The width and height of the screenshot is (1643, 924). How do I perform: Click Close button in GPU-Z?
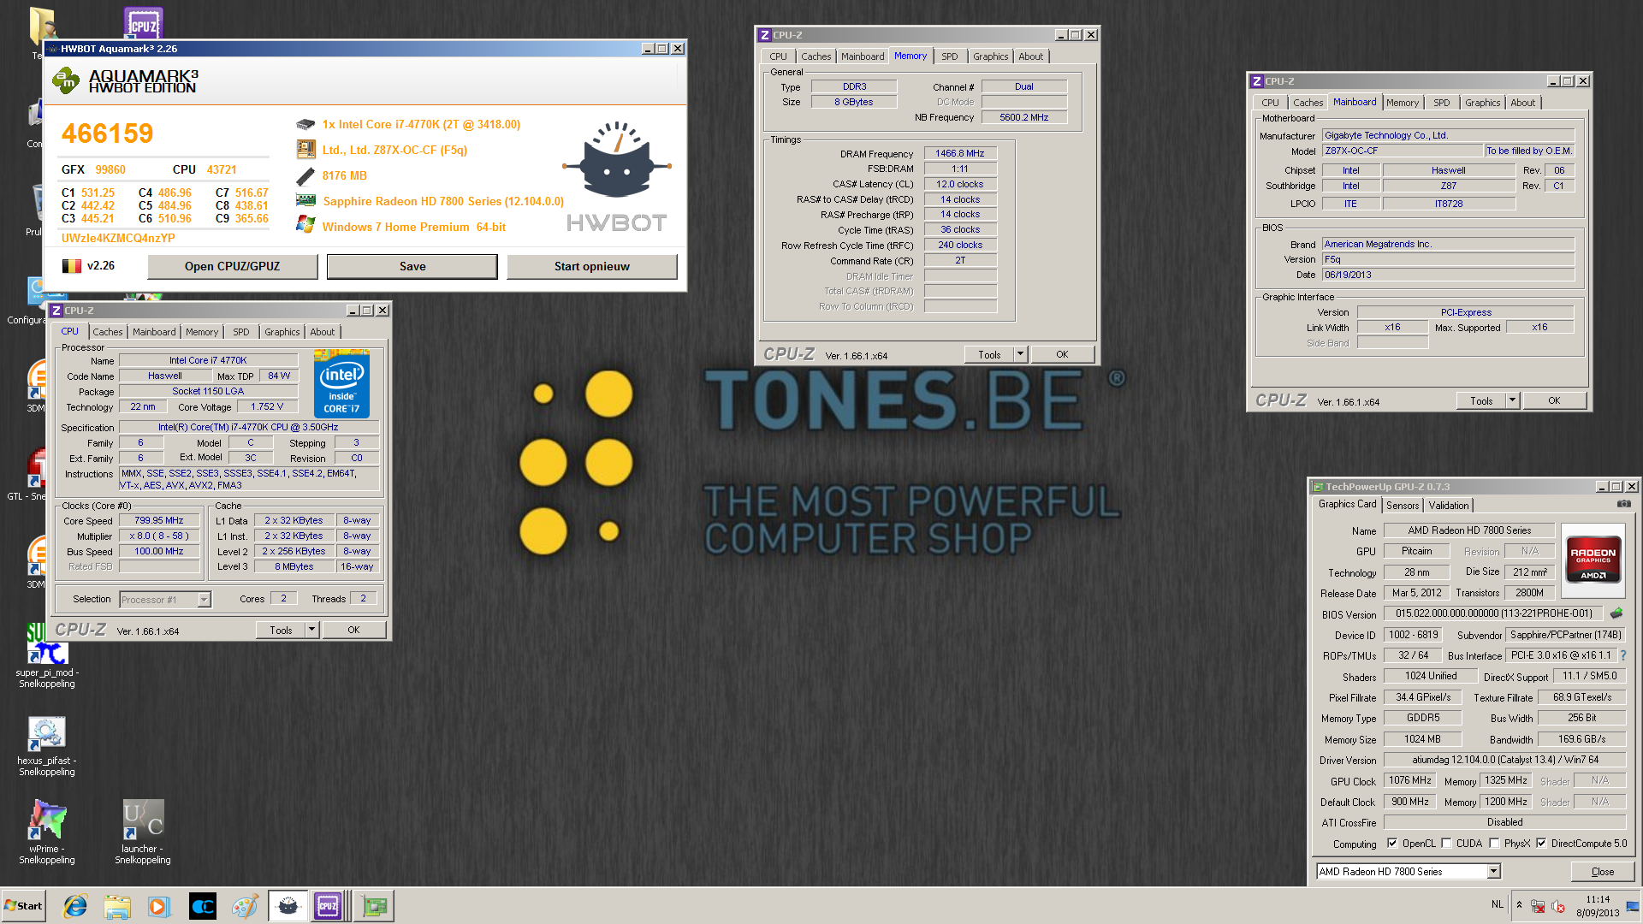point(1603,872)
